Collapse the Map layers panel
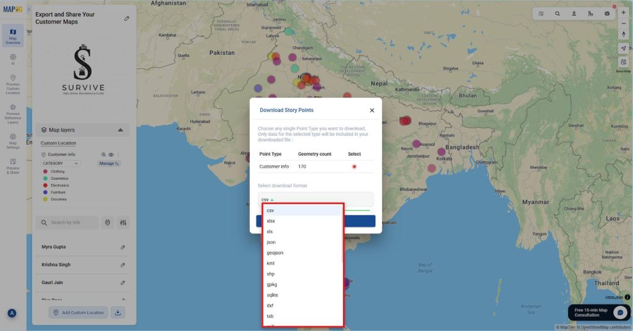The image size is (633, 331). [120, 130]
